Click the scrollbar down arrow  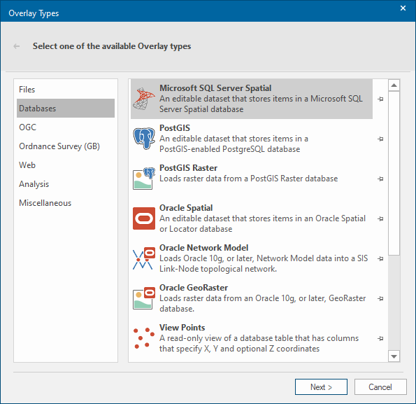click(x=394, y=356)
